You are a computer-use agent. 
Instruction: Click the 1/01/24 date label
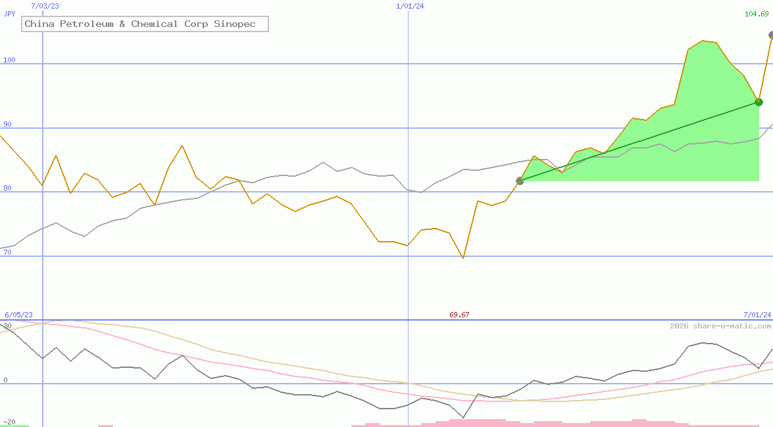tap(410, 6)
